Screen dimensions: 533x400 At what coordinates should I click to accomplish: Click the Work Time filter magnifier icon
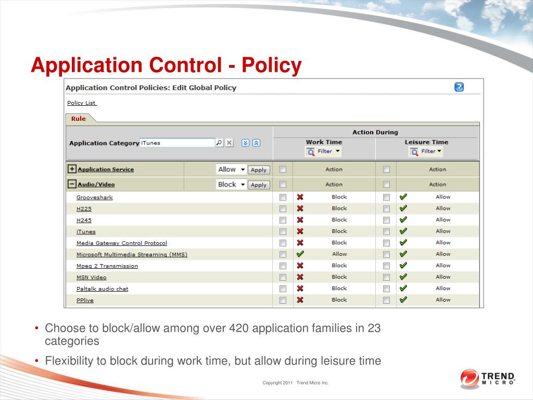[x=310, y=152]
